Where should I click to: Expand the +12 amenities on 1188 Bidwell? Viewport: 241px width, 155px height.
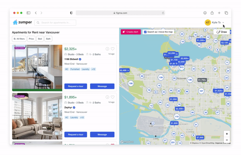pyautogui.click(x=93, y=69)
